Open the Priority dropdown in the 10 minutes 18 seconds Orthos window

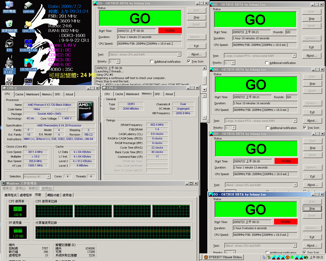pyautogui.click(x=233, y=63)
